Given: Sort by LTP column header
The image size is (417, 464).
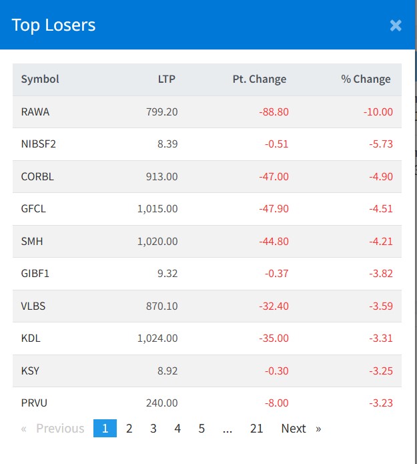Looking at the screenshot, I should (x=167, y=79).
